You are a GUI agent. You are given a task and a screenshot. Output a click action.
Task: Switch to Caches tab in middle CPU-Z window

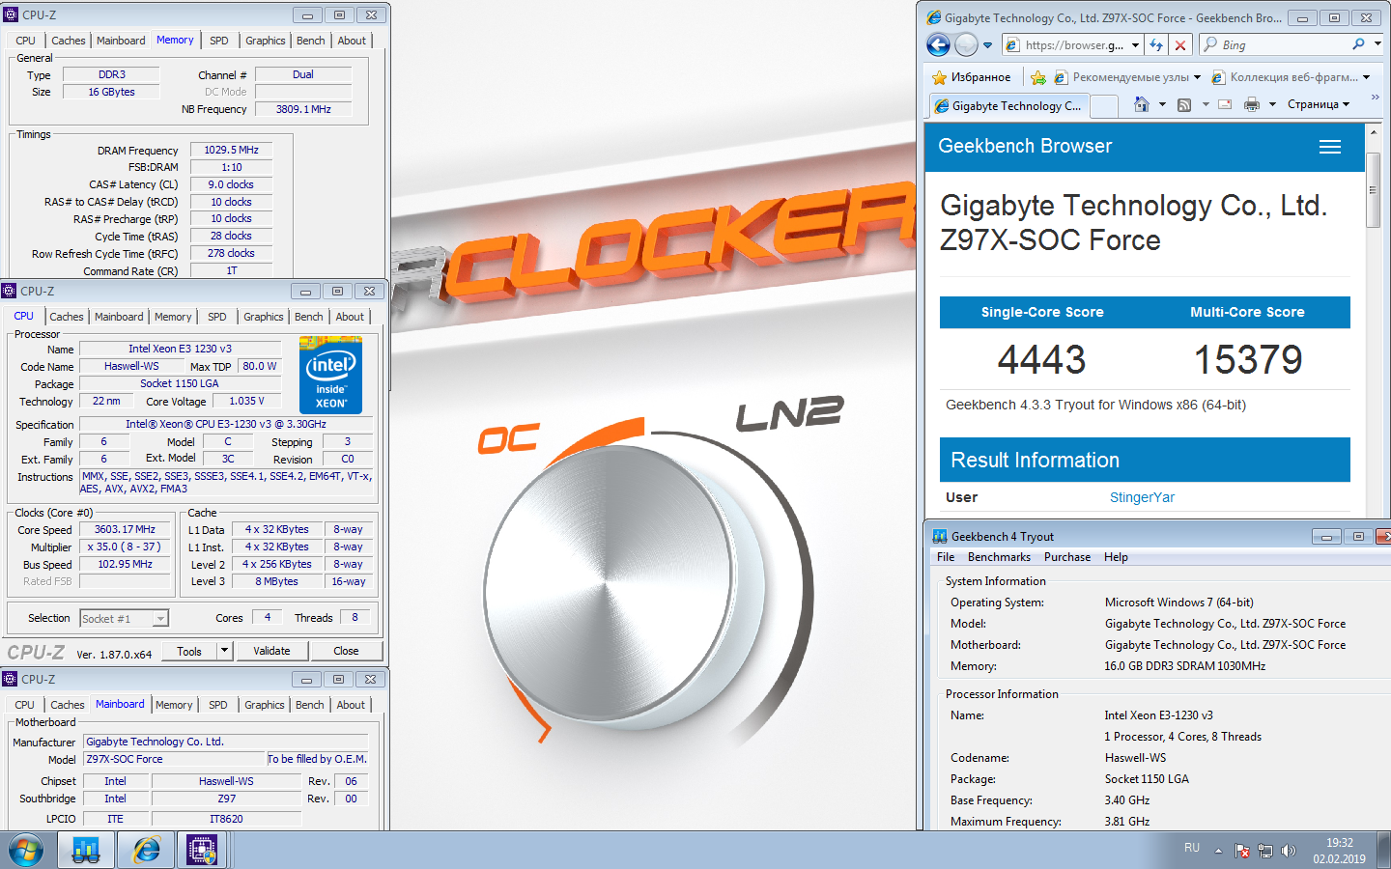[x=66, y=317]
